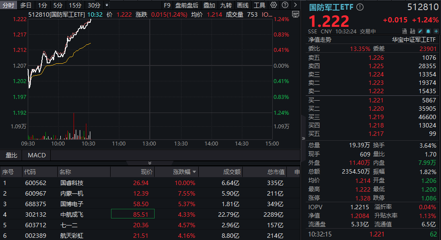Click the plus add-to-watchlist icon
Screen dimensions: 441x240
(436, 31)
